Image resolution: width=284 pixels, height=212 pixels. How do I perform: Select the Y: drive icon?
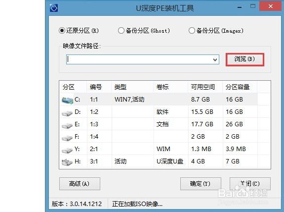[x=67, y=150]
